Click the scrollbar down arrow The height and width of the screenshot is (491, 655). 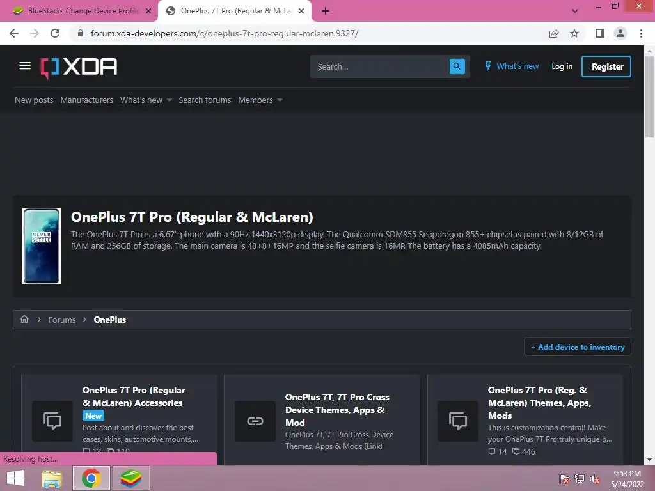pos(649,460)
